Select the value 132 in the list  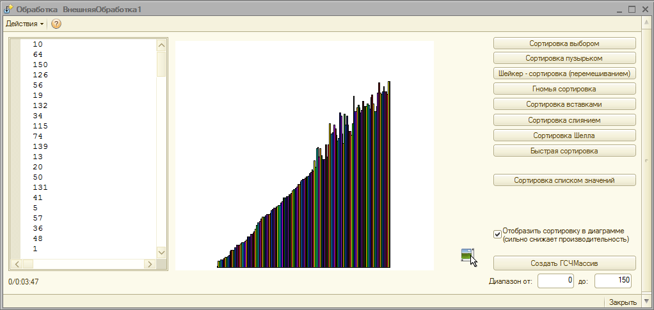40,105
